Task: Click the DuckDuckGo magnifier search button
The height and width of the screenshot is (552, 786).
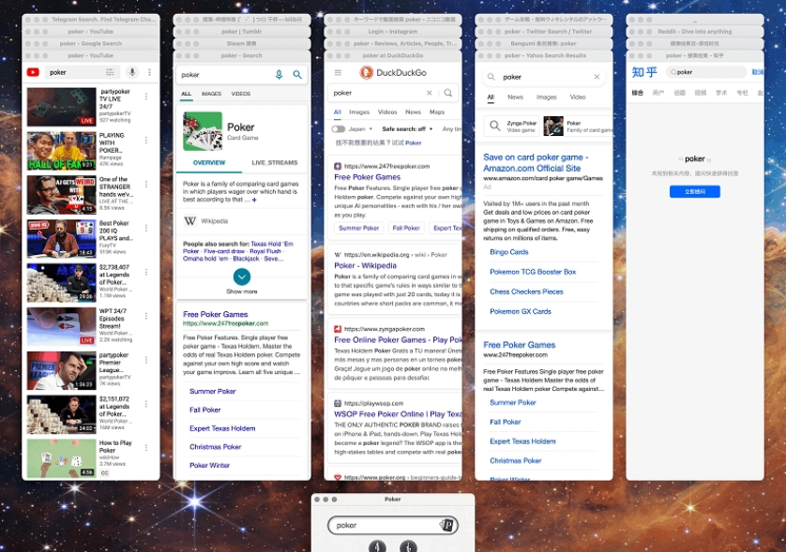Action: click(448, 93)
